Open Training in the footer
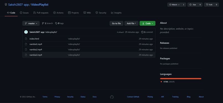This screenshot has width=223, height=103. click(x=175, y=97)
